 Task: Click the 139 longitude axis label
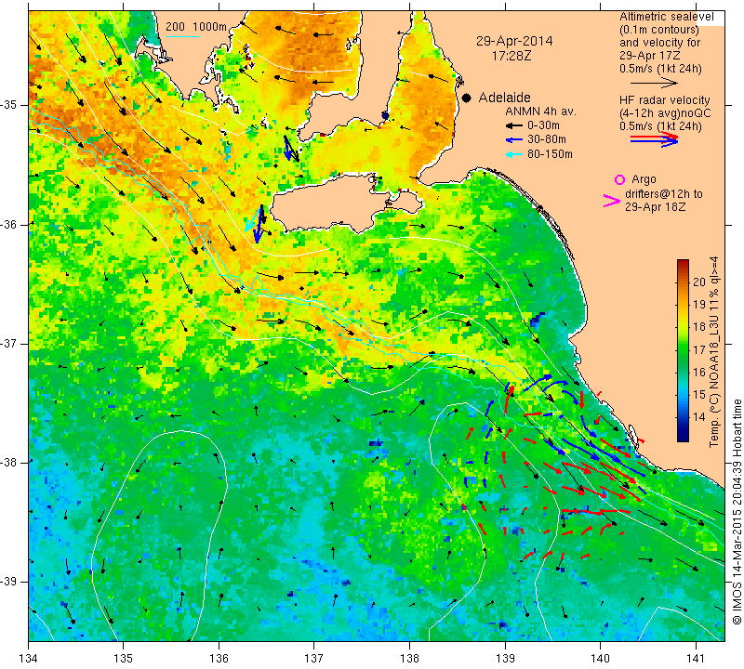(505, 658)
